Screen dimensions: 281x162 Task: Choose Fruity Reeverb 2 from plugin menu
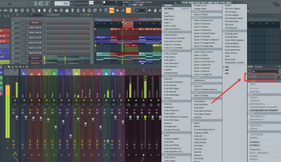(171, 66)
